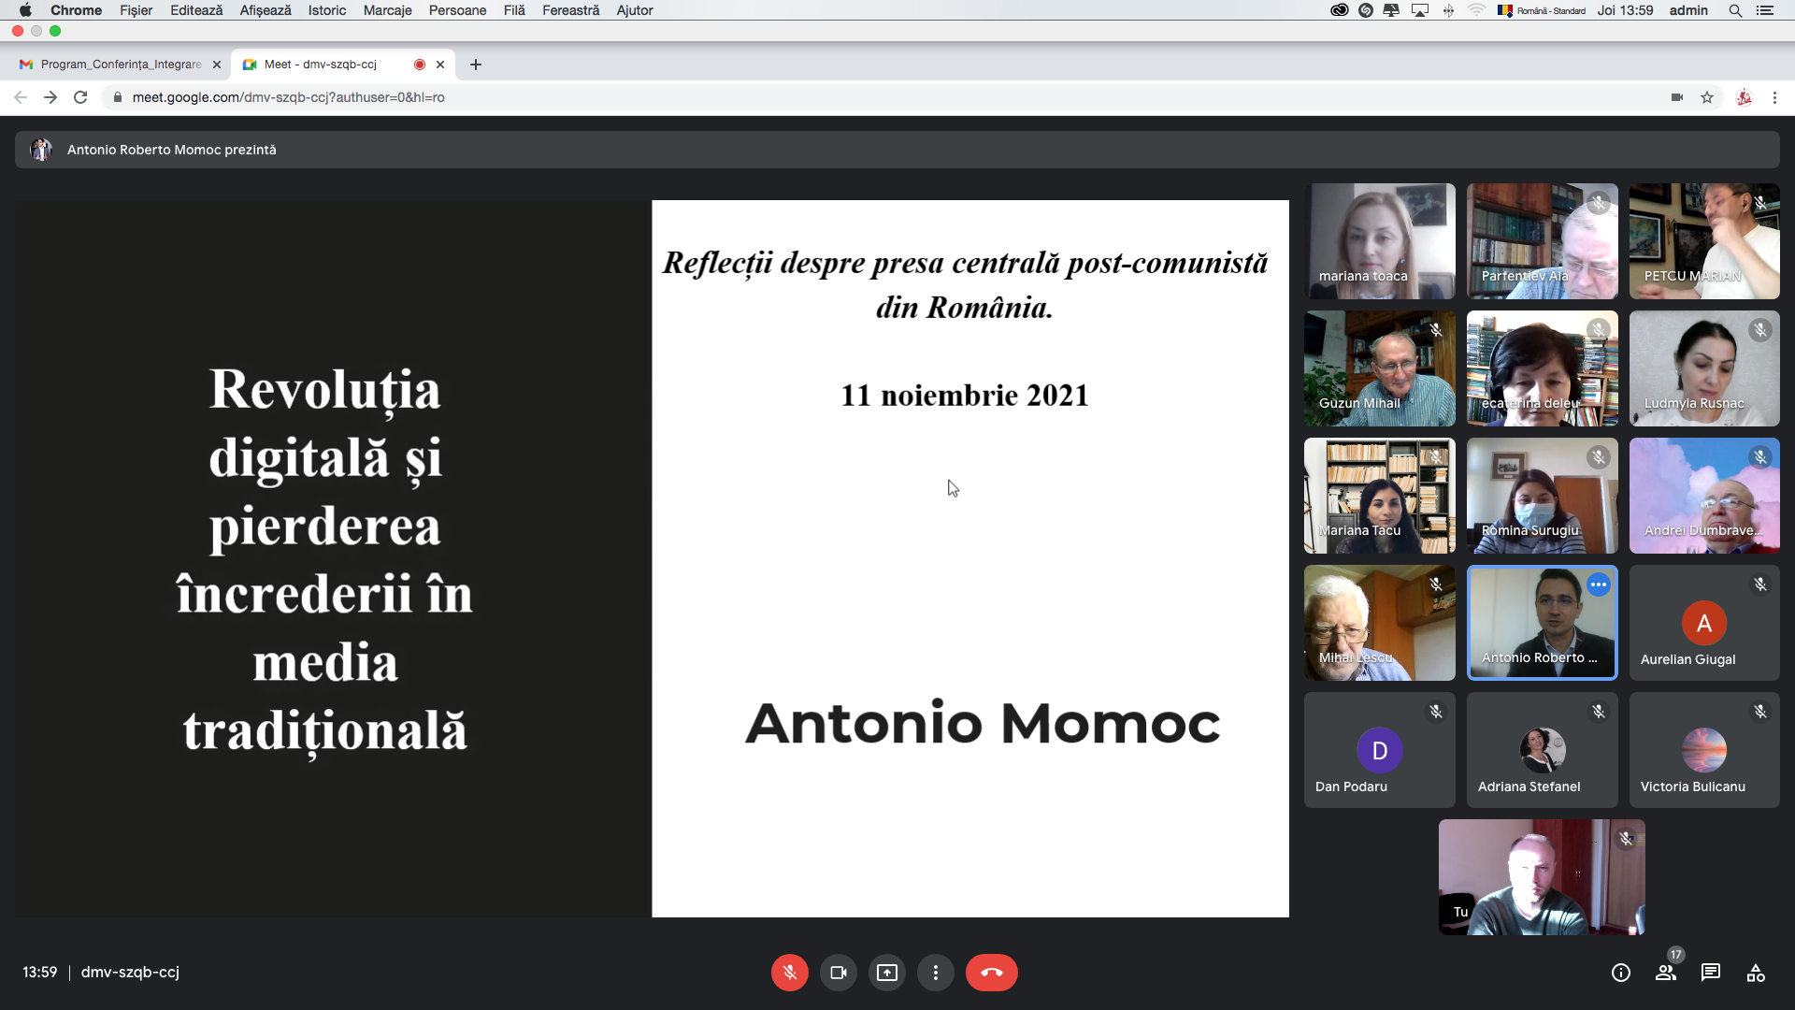
Task: Click the present screen button
Action: (x=886, y=973)
